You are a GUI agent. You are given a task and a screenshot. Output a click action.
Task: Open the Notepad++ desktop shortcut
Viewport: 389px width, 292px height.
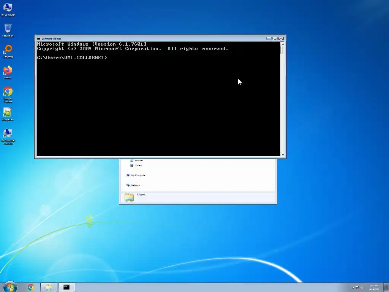pos(8,114)
